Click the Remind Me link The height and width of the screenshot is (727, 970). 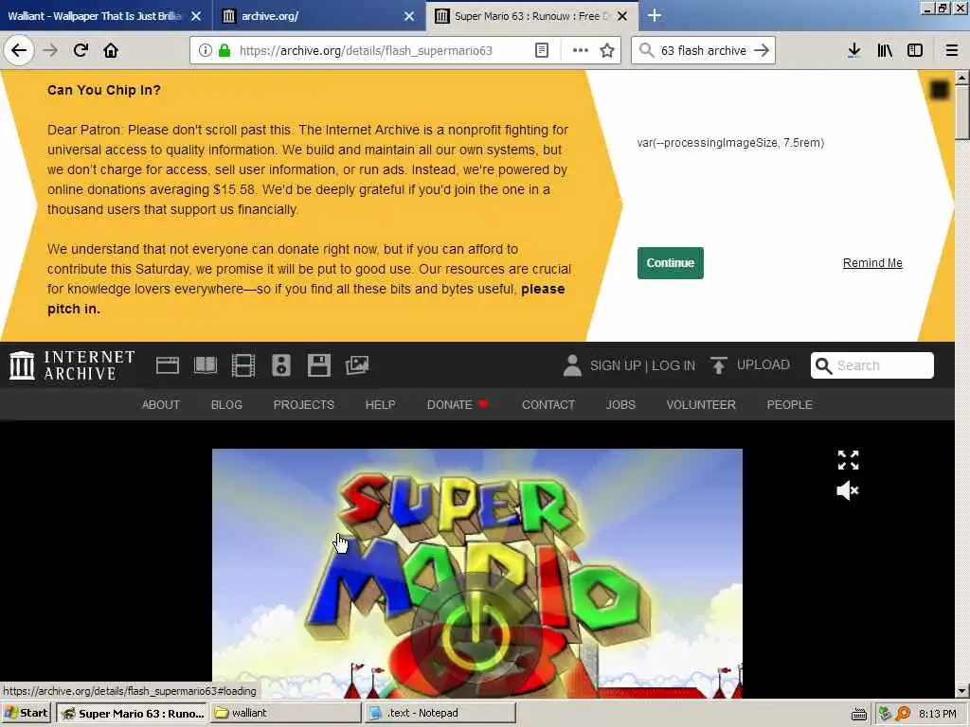(872, 263)
